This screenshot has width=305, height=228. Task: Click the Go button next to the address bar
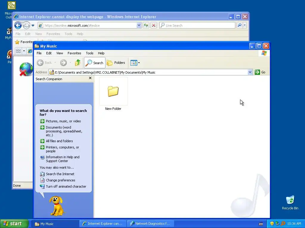coord(260,72)
